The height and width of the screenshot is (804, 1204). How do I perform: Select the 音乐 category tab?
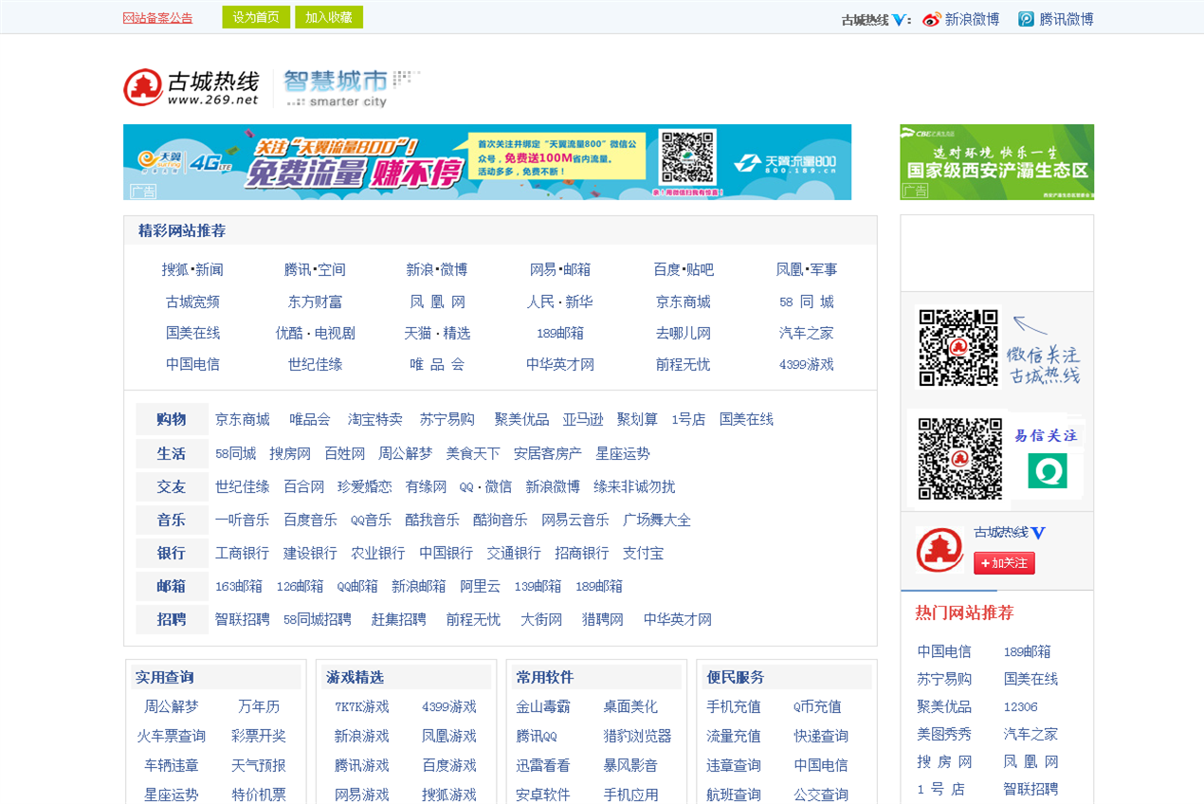point(172,520)
